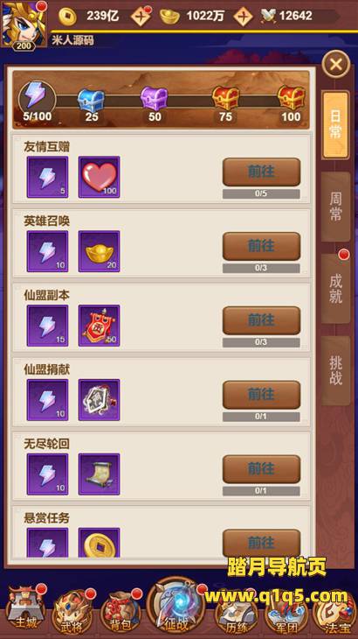Switch to the 周常 weekly tab
The width and height of the screenshot is (358, 639).
(x=335, y=207)
